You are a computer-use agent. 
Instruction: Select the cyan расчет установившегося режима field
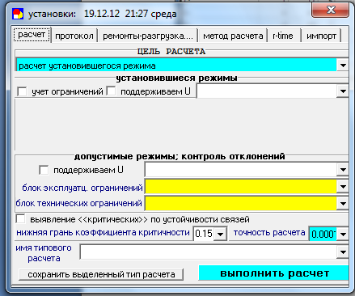click(176, 66)
